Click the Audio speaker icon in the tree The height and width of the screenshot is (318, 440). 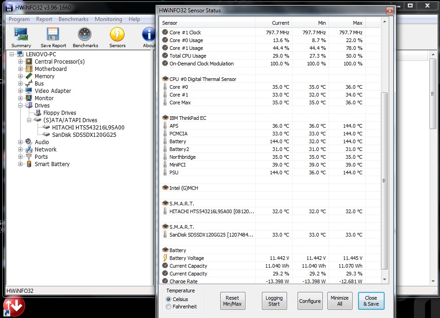29,142
